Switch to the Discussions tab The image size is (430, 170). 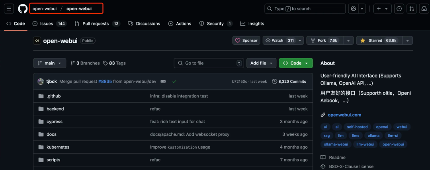(x=144, y=24)
